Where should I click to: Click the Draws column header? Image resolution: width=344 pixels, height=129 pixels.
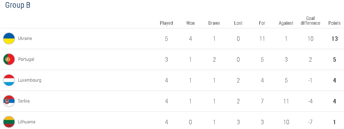click(214, 23)
